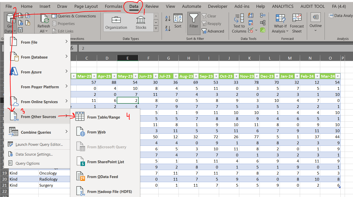Viewport: 353px width, 197px height.
Task: Click the From Table/Range small ribbon icon
Action: (20, 30)
